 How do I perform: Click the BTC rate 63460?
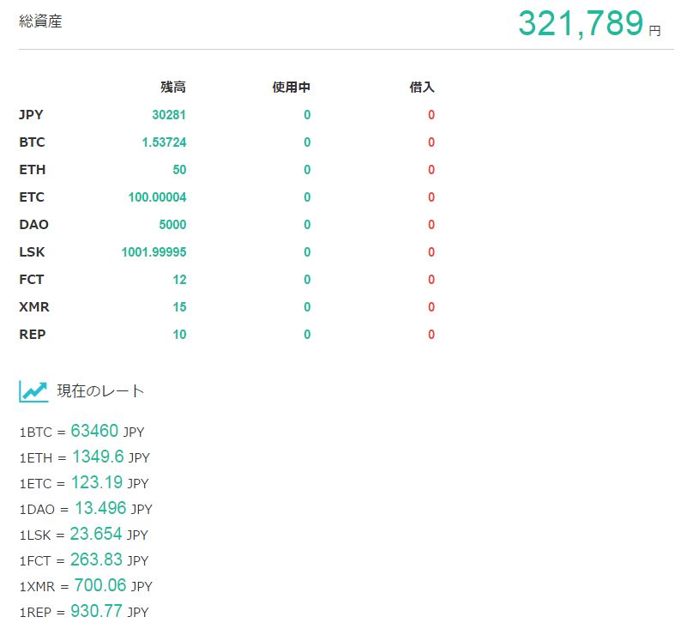click(x=94, y=431)
